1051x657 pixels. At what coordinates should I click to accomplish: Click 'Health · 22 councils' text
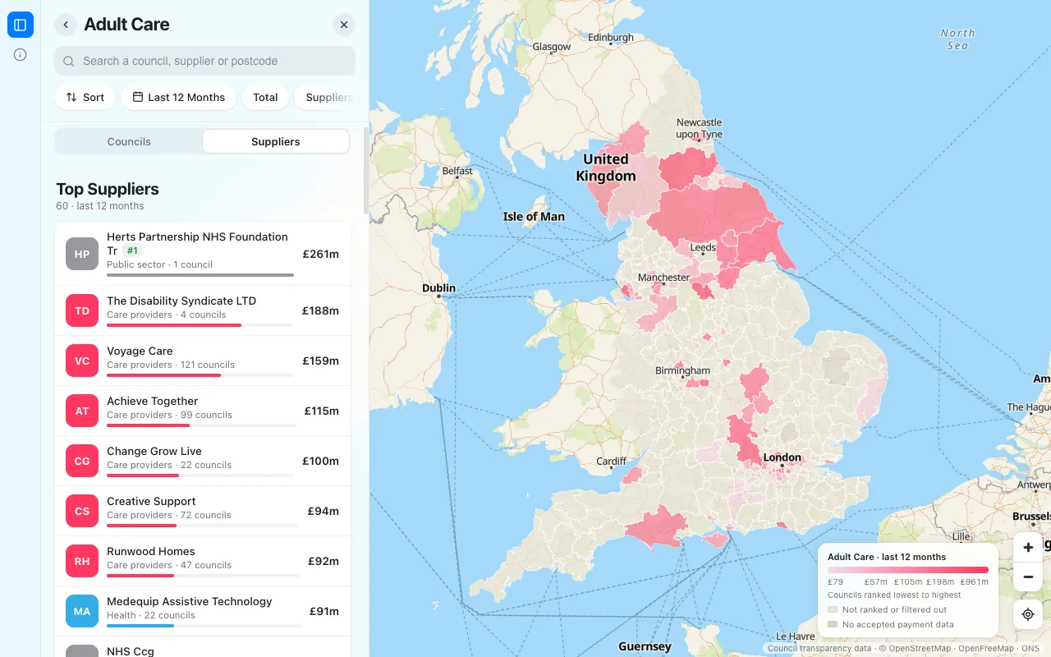coord(151,615)
